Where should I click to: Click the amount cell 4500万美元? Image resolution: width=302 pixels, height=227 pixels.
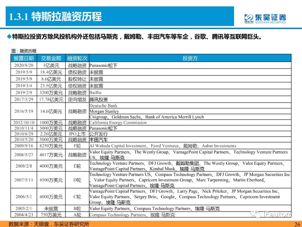tap(51, 180)
